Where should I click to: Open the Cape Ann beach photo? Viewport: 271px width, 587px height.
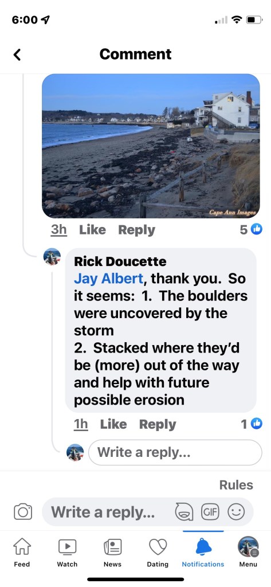(x=151, y=146)
